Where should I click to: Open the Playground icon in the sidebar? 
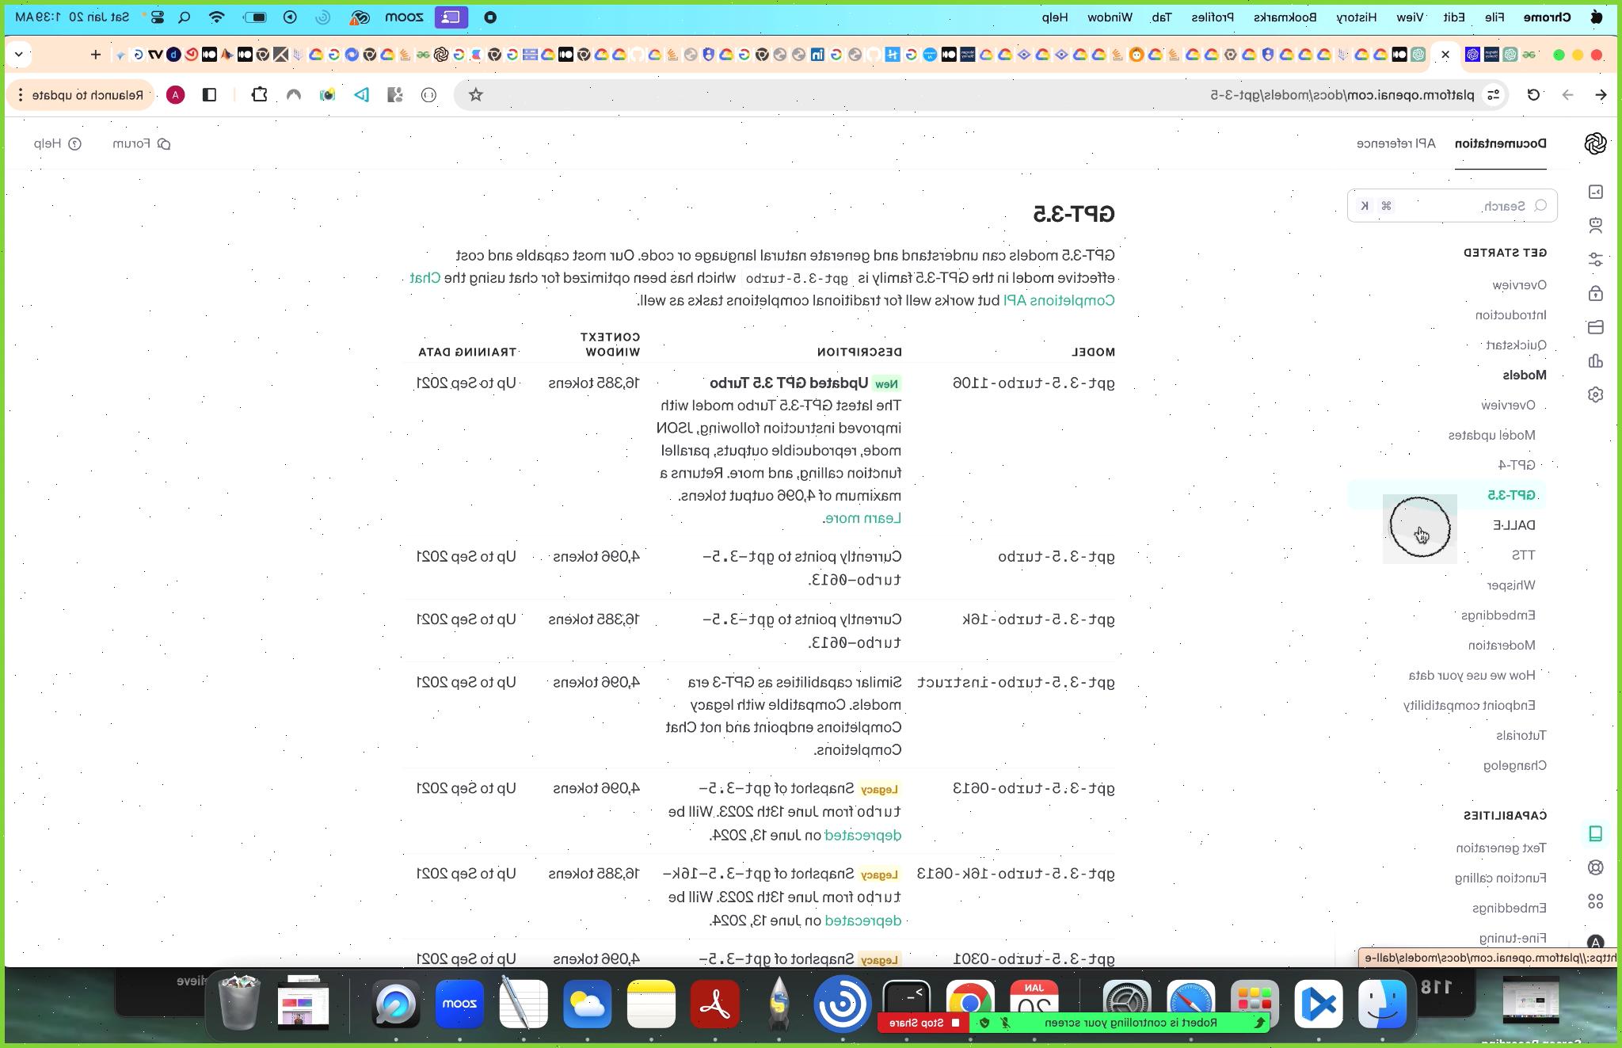tap(1595, 192)
